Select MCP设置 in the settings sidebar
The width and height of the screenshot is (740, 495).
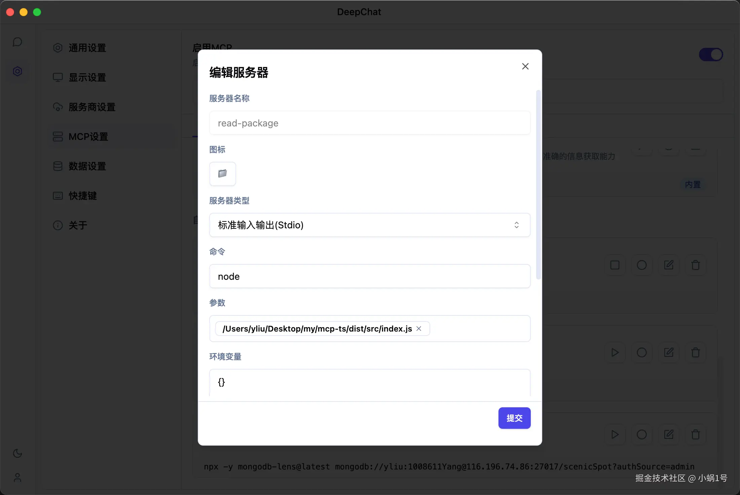tap(88, 137)
